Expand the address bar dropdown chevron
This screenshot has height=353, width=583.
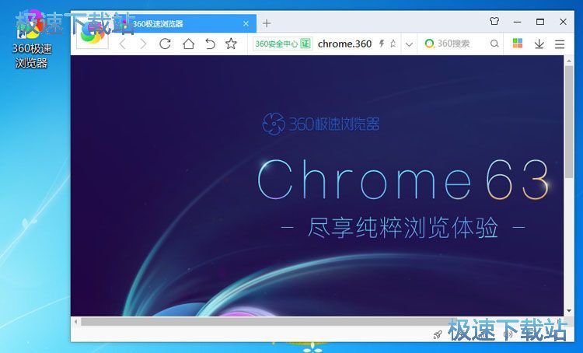tap(409, 44)
